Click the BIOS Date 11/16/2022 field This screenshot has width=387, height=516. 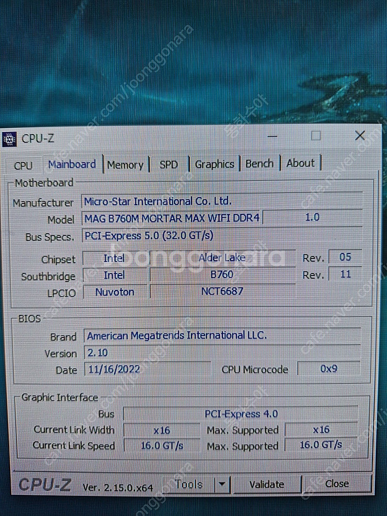point(148,369)
